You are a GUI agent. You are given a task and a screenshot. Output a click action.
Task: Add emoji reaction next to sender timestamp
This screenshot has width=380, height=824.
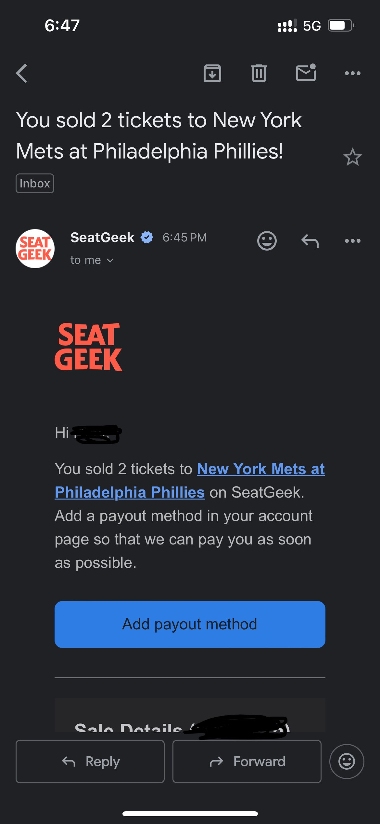pos(267,241)
